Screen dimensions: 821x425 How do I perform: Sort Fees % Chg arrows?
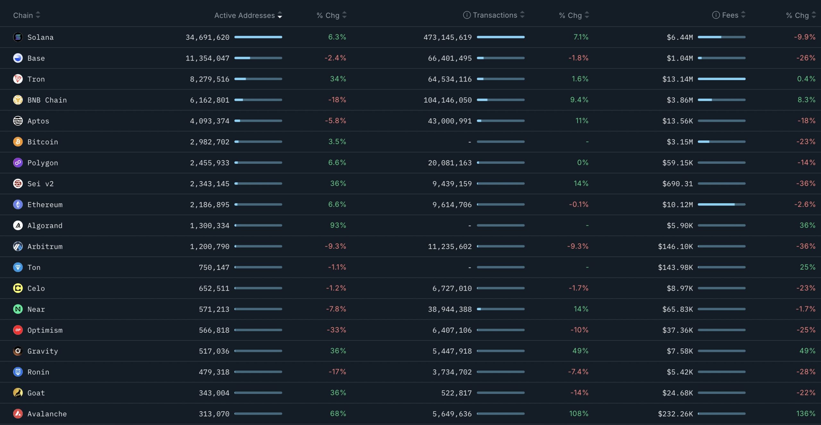pos(814,15)
